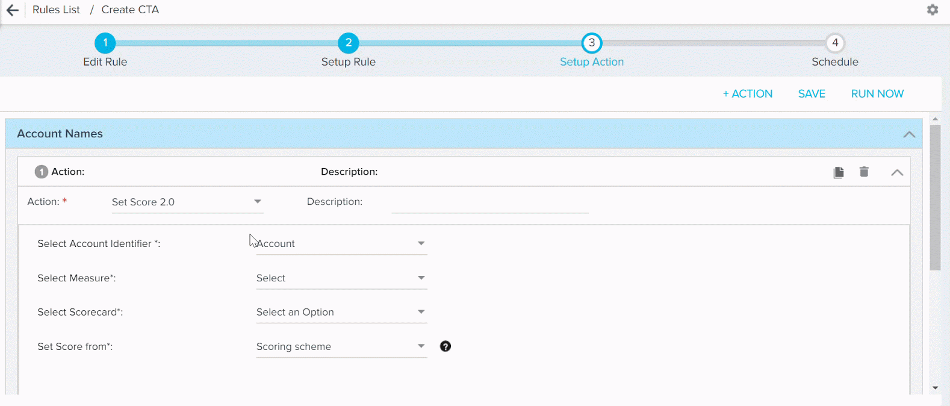Open the Select Account Identifier dropdown
950x406 pixels.
341,243
